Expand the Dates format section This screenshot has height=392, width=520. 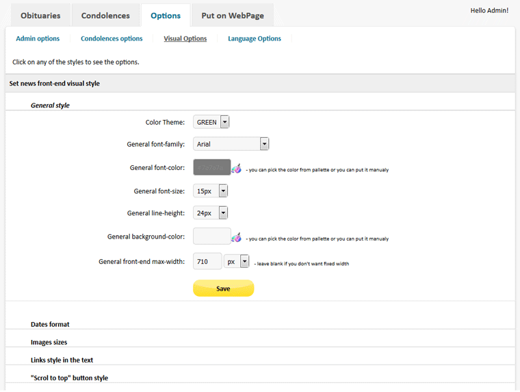point(50,324)
